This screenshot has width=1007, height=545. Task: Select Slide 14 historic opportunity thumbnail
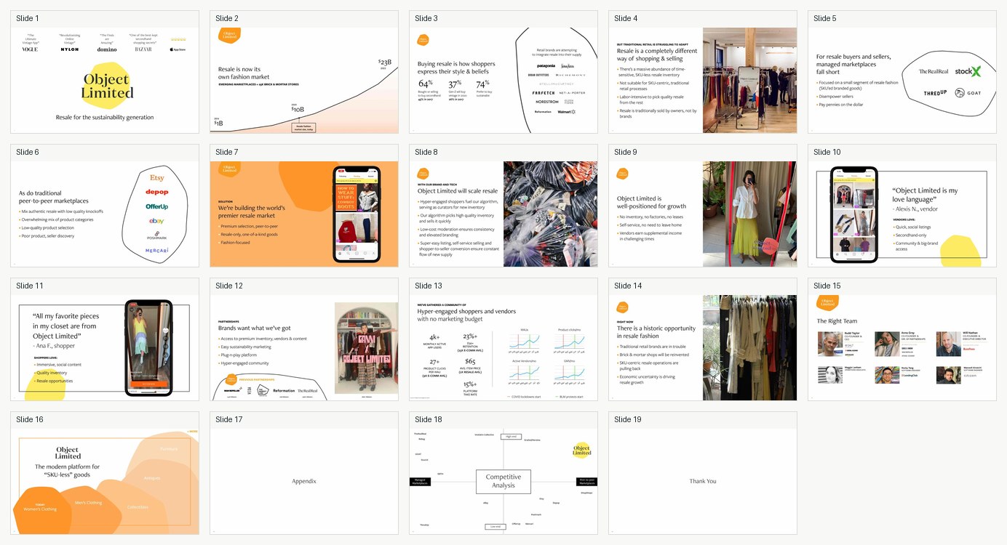pos(703,347)
